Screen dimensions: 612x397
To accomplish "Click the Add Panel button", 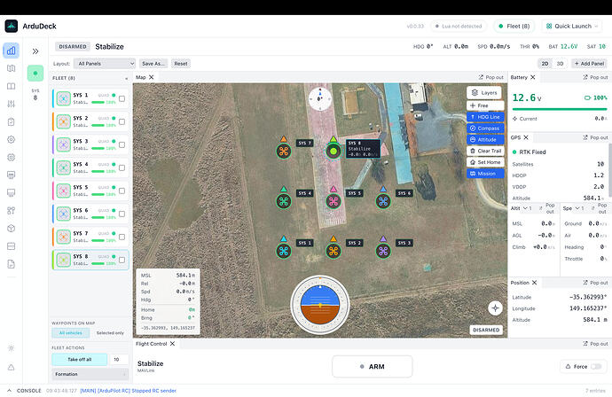I will click(589, 64).
